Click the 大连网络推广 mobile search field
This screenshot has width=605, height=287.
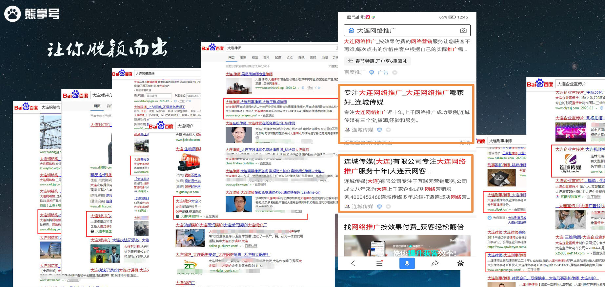(403, 30)
